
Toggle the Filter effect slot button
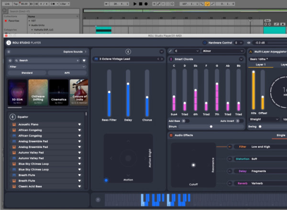[x=230, y=147]
